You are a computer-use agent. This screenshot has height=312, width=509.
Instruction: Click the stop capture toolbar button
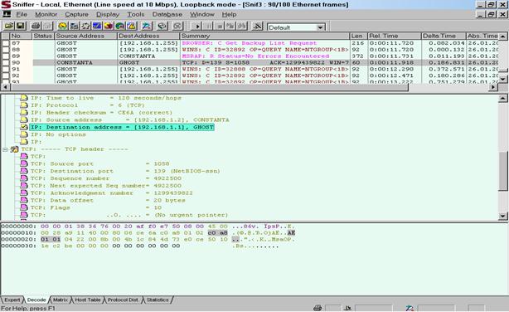(x=220, y=26)
